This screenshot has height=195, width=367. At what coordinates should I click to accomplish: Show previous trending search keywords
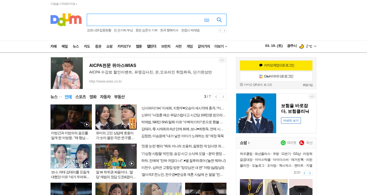coord(220,31)
